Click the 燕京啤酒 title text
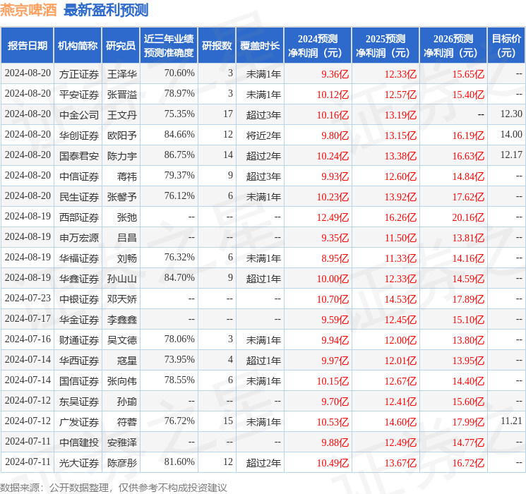This screenshot has width=526, height=494. point(28,10)
